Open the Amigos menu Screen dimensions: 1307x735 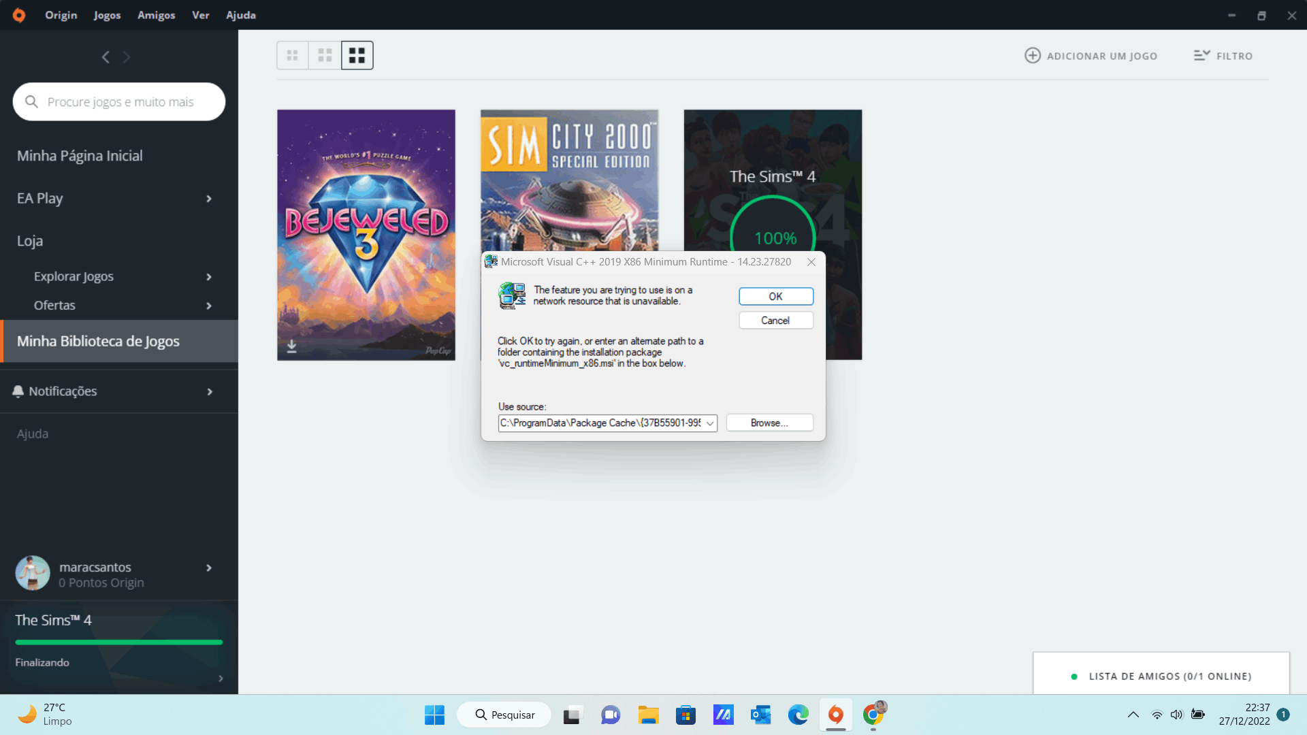click(x=156, y=15)
